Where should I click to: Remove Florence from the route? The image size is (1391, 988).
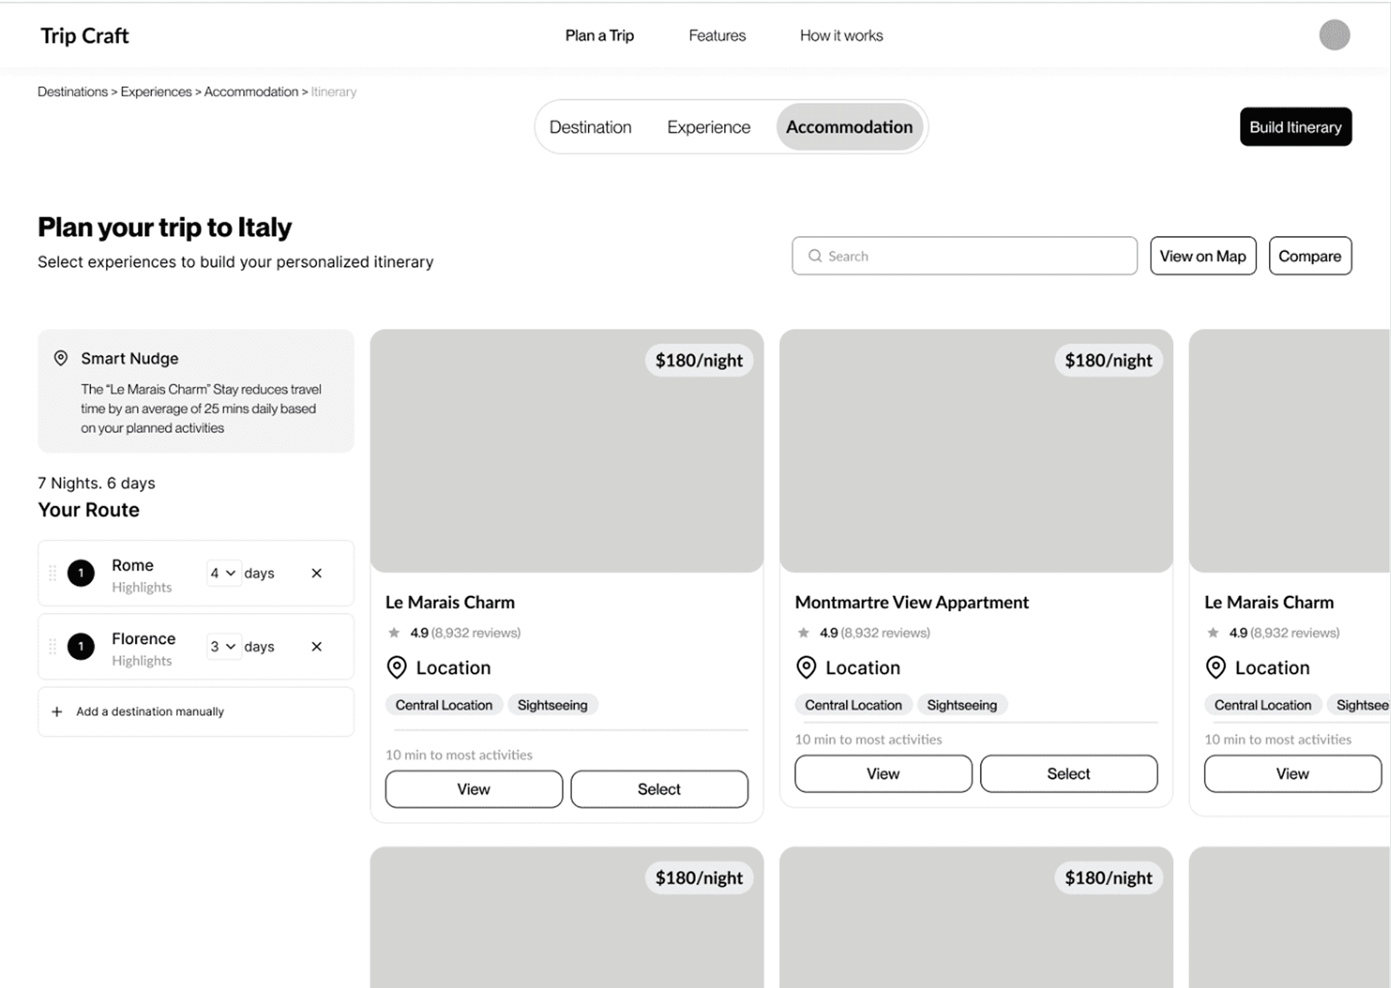coord(316,647)
